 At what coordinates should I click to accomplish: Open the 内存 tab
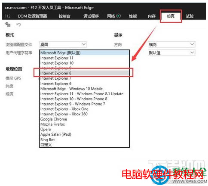[152, 16]
